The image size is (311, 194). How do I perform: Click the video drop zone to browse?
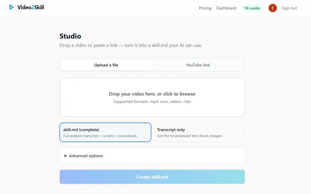(x=152, y=97)
